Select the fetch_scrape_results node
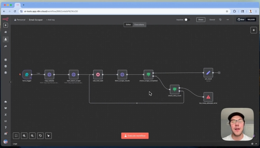260x148 pixels. [123, 74]
